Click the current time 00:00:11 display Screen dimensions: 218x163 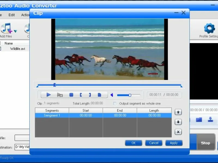pyautogui.click(x=155, y=95)
